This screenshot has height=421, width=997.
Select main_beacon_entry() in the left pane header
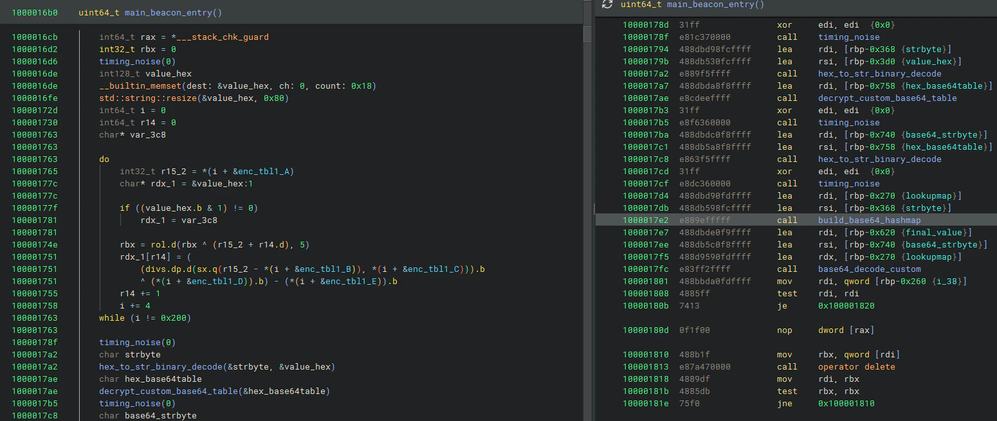(x=174, y=12)
